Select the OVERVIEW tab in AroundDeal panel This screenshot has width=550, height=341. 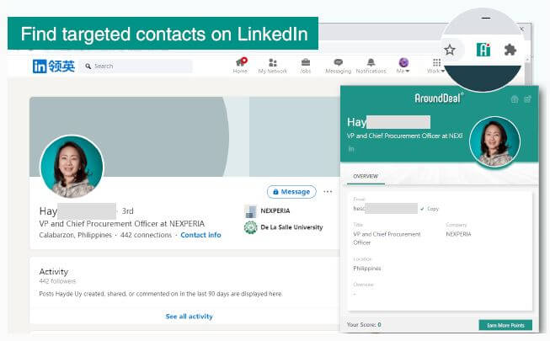pos(366,176)
